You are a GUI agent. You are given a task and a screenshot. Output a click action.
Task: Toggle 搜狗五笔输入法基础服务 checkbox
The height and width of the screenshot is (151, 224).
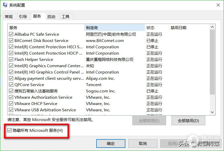(x=11, y=91)
